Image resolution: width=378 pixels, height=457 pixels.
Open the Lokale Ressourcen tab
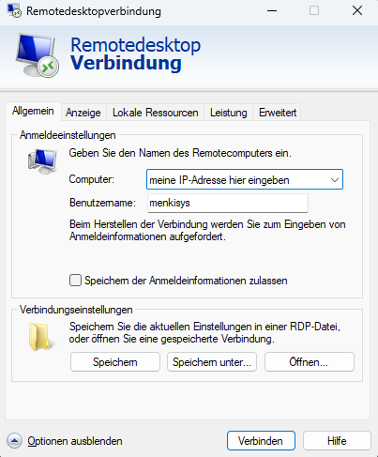[156, 113]
